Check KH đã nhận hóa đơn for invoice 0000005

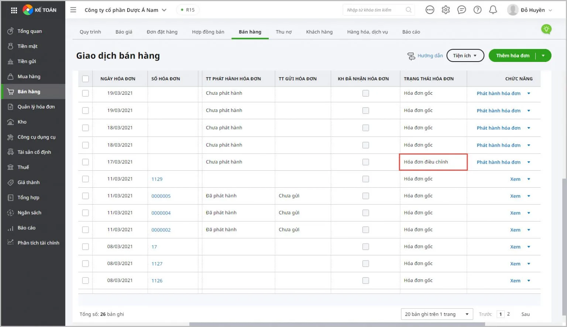coord(365,196)
